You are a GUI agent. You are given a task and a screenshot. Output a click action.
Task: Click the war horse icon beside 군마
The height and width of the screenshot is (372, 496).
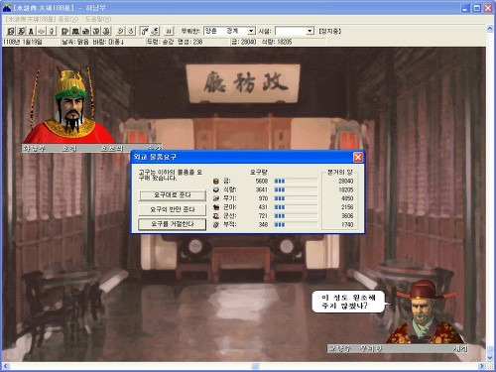(x=216, y=207)
